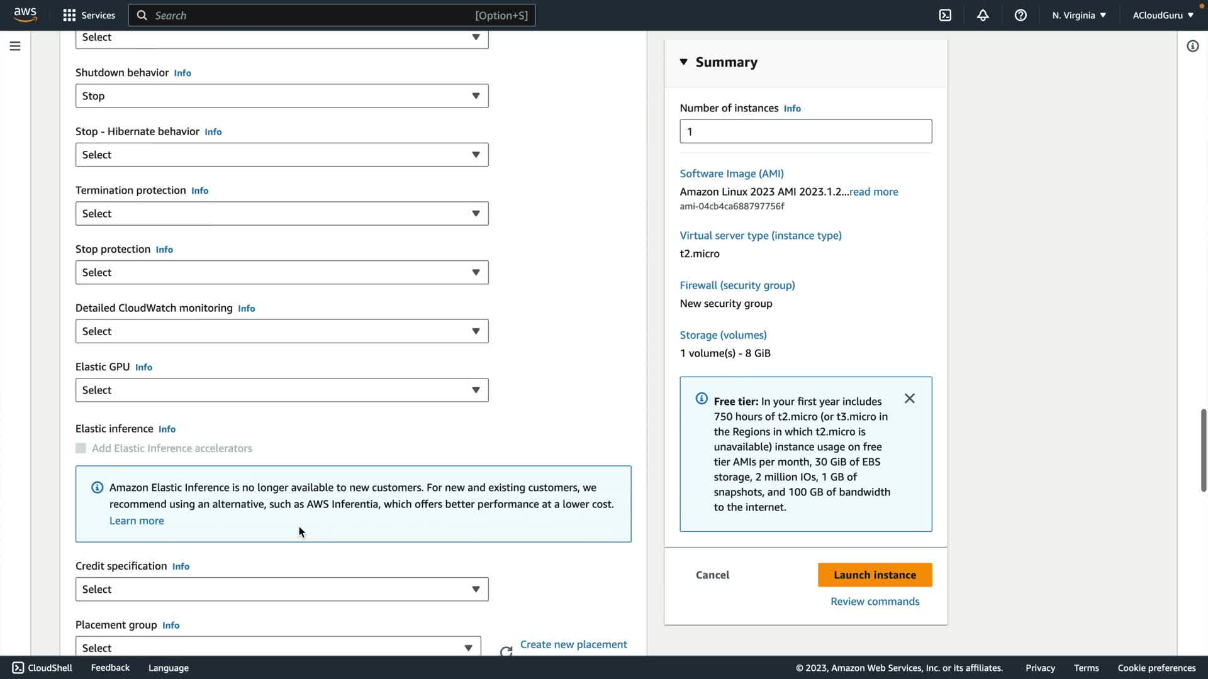
Task: Refresh the placement group list
Action: 506,651
